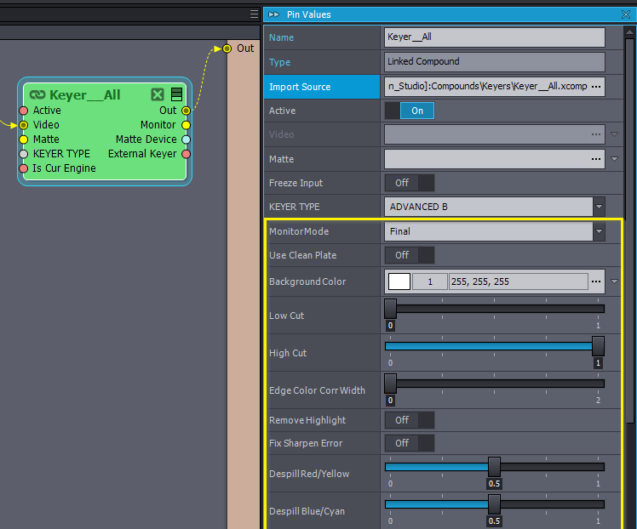Click the External Keyer output pin

pyautogui.click(x=186, y=154)
